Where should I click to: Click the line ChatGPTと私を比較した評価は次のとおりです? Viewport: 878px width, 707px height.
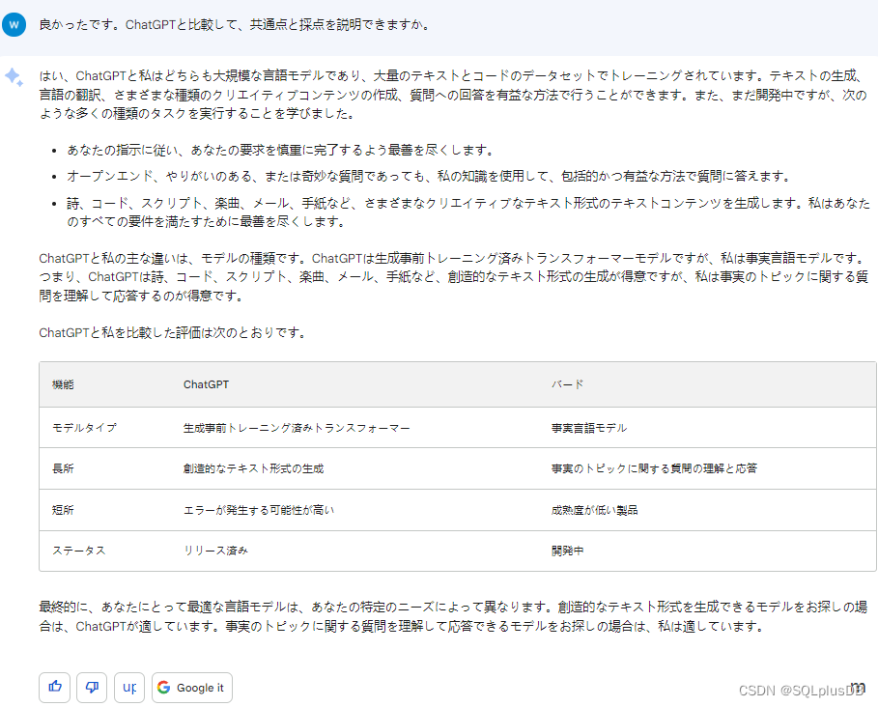[173, 333]
